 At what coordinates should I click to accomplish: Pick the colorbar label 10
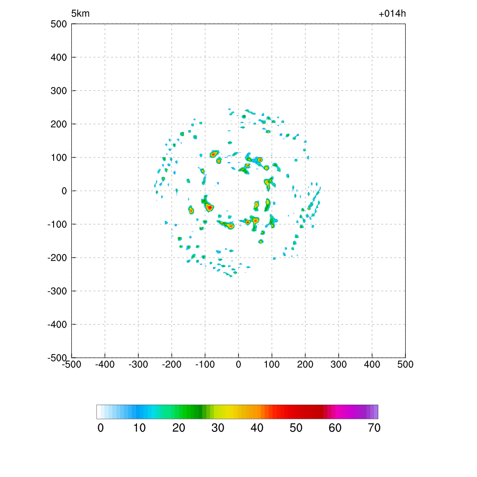click(x=140, y=428)
